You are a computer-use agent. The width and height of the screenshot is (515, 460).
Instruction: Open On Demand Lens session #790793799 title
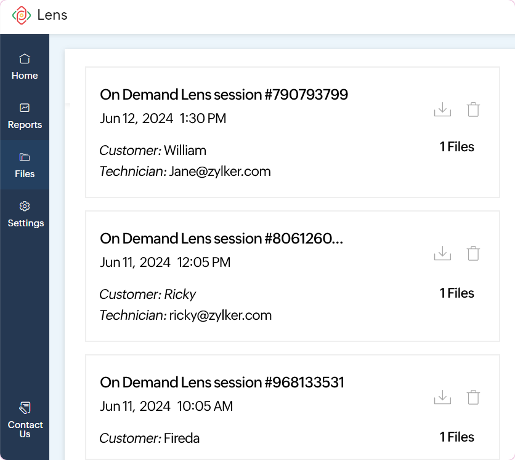(x=224, y=95)
